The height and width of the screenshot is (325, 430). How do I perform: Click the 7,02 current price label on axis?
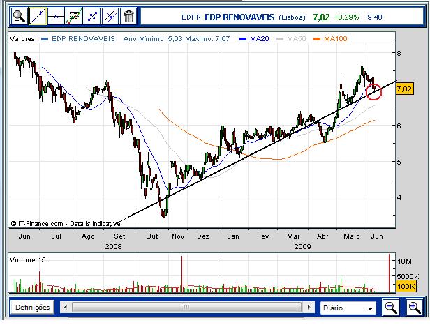[x=404, y=89]
